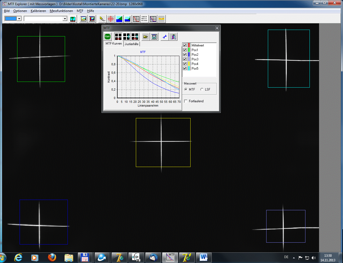
Task: Click the open folder icon in MTF dialog
Action: point(146,37)
